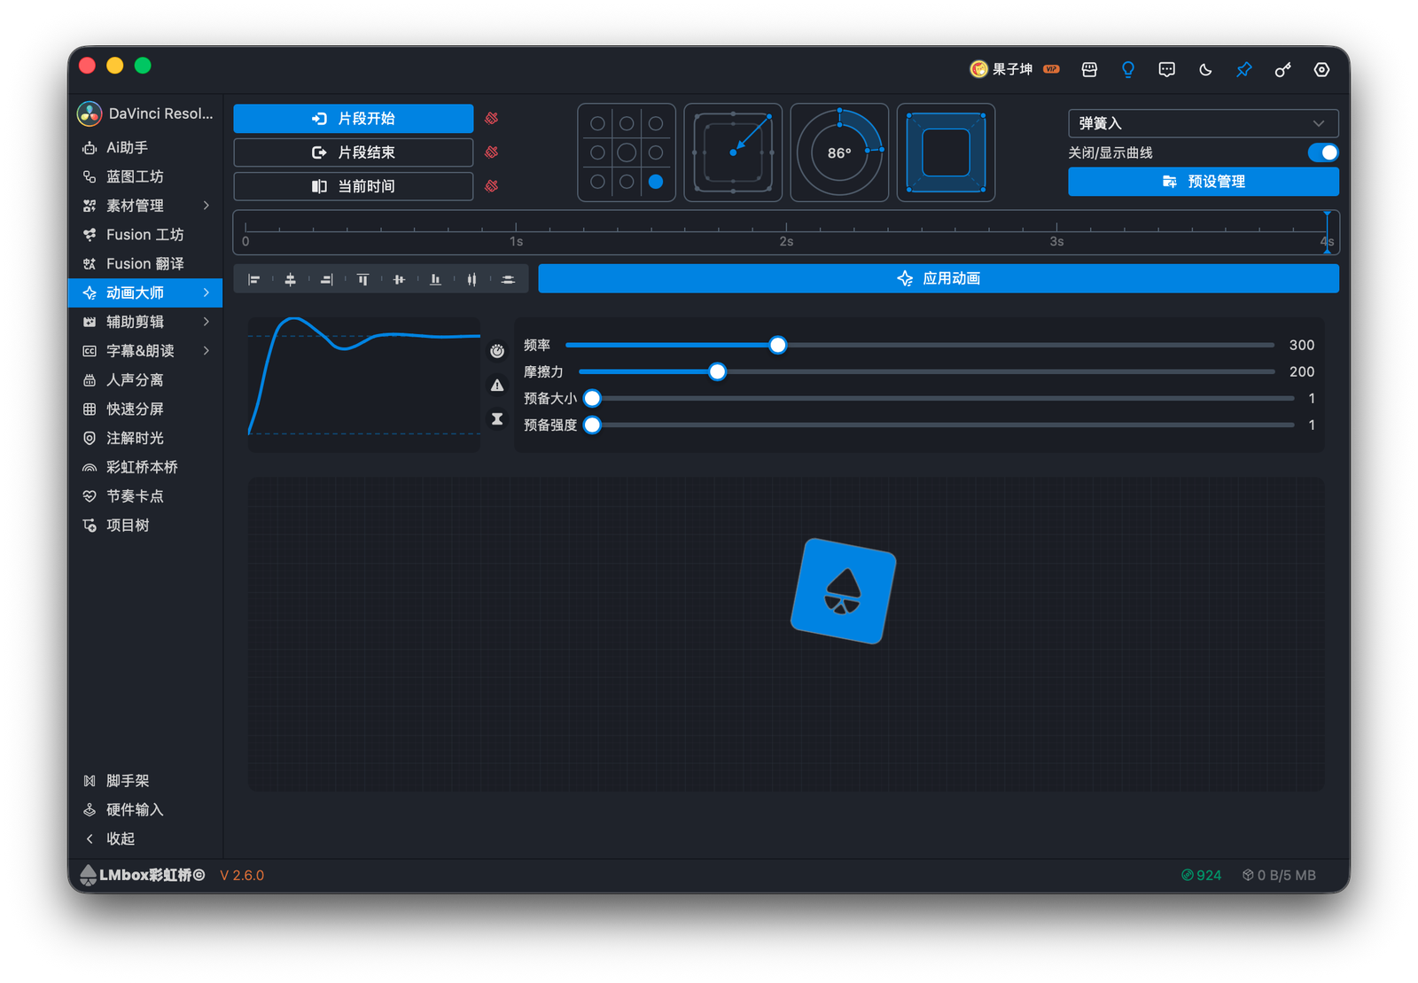This screenshot has width=1418, height=983.
Task: Click the blue lightbulb tips icon
Action: [x=1128, y=69]
